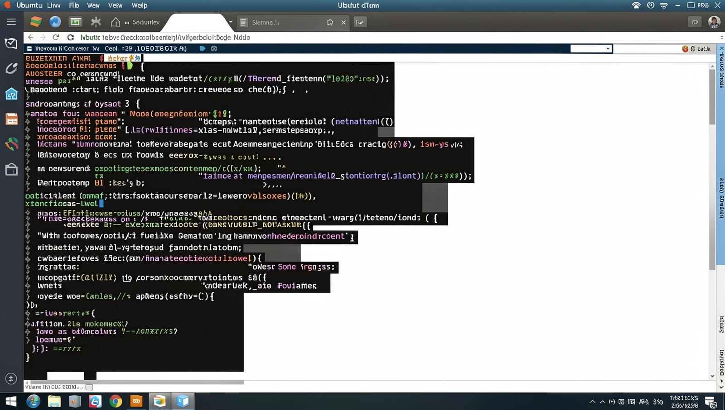
Task: Click the blue cube app in taskbar
Action: coord(183,401)
